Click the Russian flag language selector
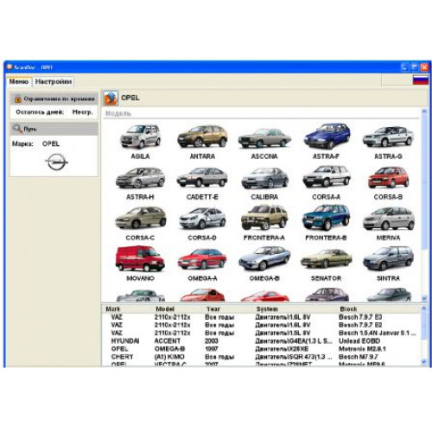 point(420,79)
